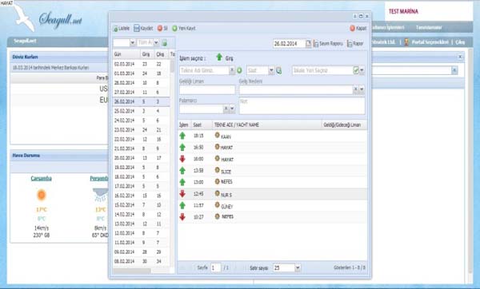This screenshot has width=480, height=289.
Task: Expand the Geliş Nedeni dropdown arrow
Action: click(362, 89)
